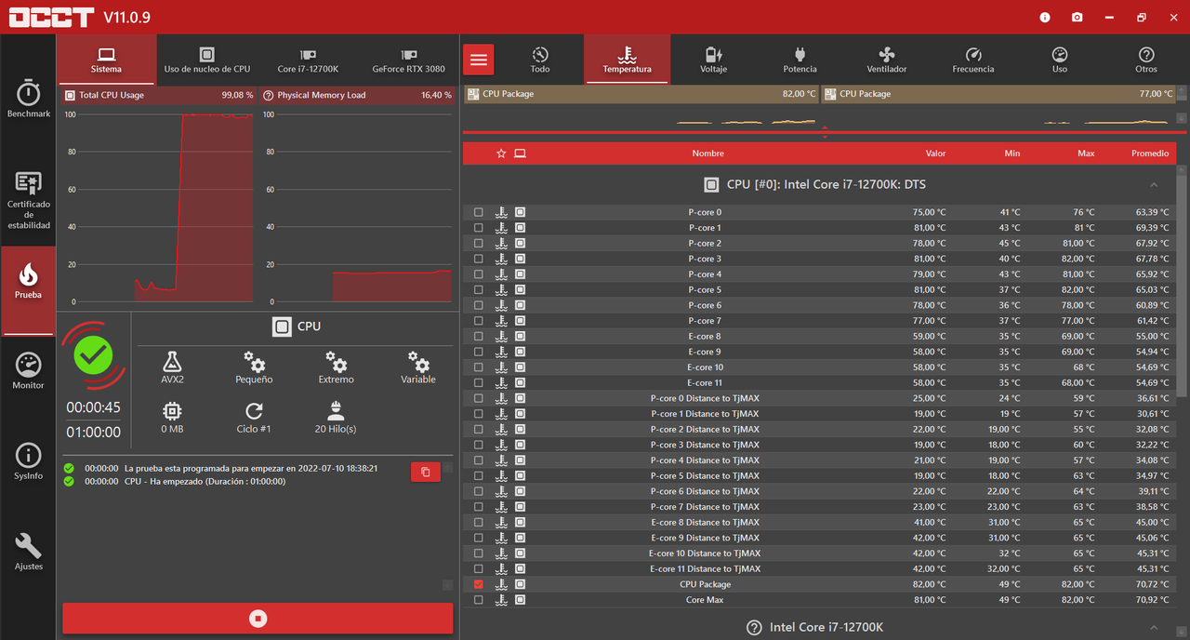
Task: Click the log panel scroll up arrow
Action: pyautogui.click(x=447, y=467)
